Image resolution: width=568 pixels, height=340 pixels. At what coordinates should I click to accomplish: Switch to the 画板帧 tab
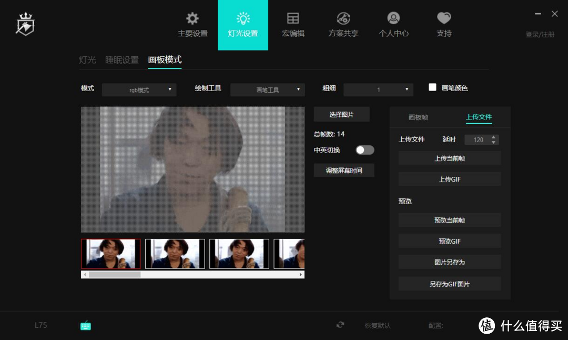(x=418, y=117)
